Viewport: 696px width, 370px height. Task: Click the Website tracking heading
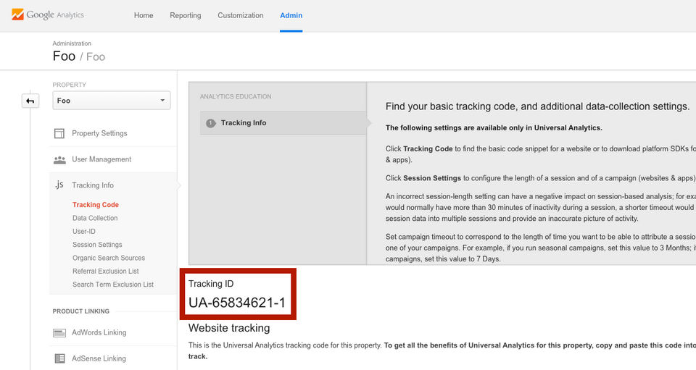(x=229, y=328)
